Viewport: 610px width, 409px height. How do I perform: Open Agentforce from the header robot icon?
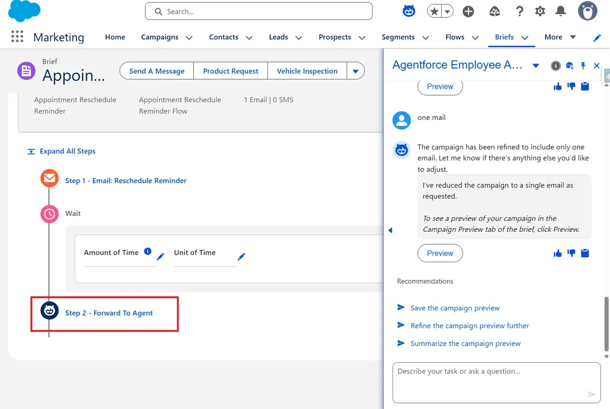pyautogui.click(x=409, y=11)
